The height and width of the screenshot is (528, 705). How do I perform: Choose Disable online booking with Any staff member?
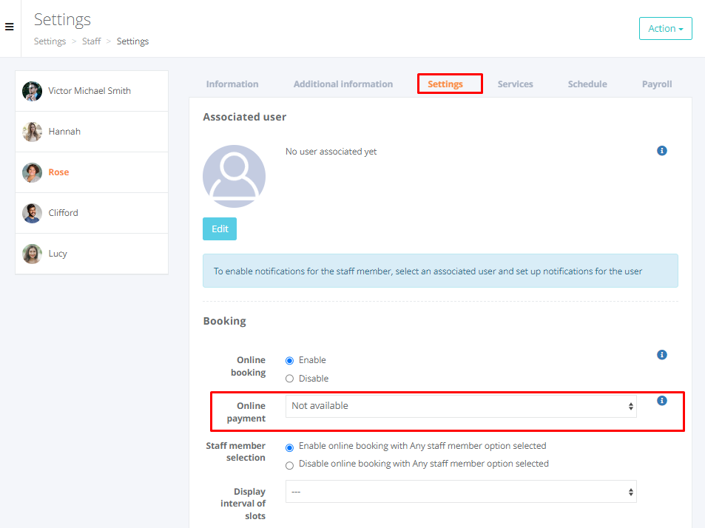pyautogui.click(x=289, y=465)
